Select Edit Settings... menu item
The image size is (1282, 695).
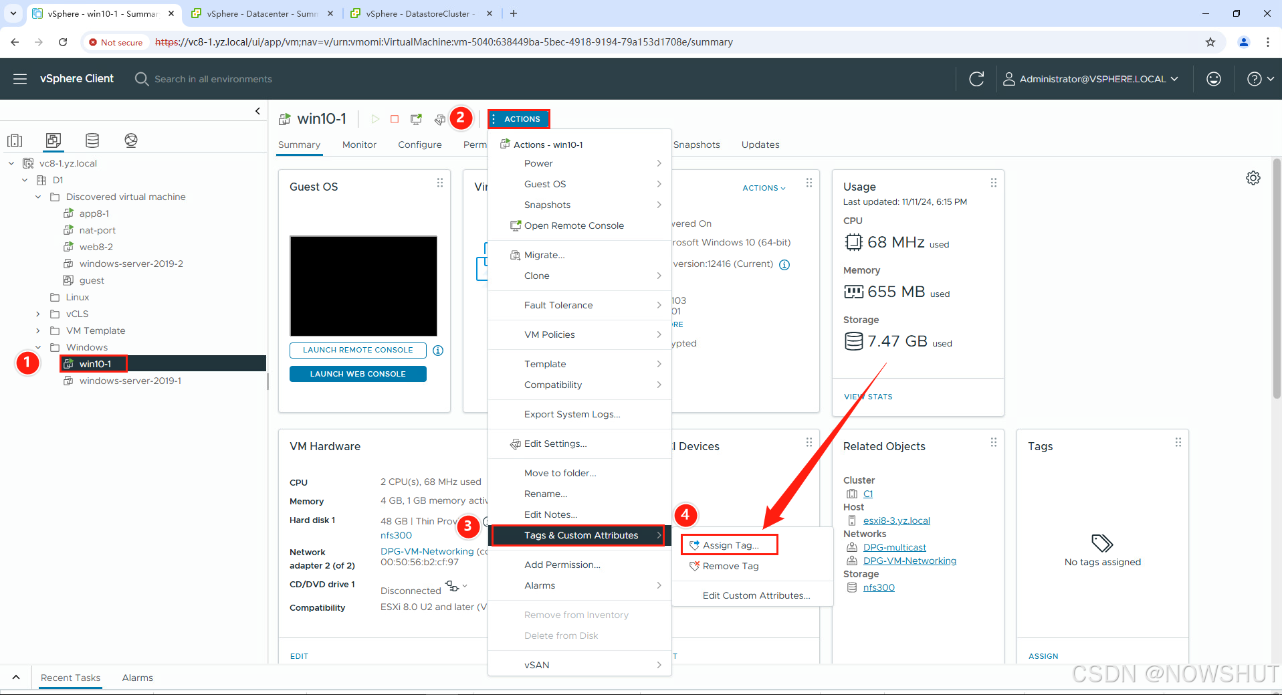tap(580, 443)
